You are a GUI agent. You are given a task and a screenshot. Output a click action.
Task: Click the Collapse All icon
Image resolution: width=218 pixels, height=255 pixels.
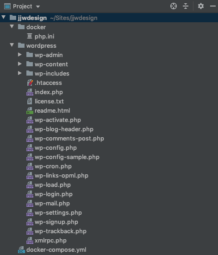click(186, 6)
